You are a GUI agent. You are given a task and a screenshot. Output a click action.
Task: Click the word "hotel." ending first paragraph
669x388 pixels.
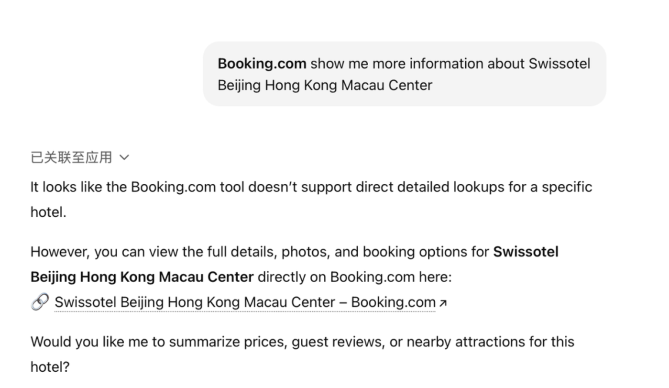click(x=48, y=212)
